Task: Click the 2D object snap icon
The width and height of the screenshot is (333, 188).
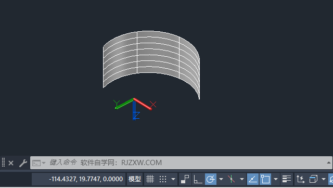Action: pyautogui.click(x=265, y=179)
